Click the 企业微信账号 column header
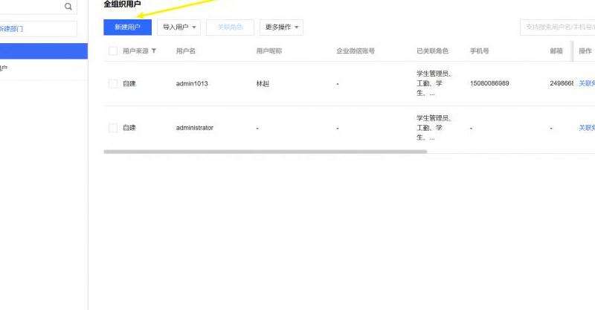The height and width of the screenshot is (310, 595). pos(356,51)
